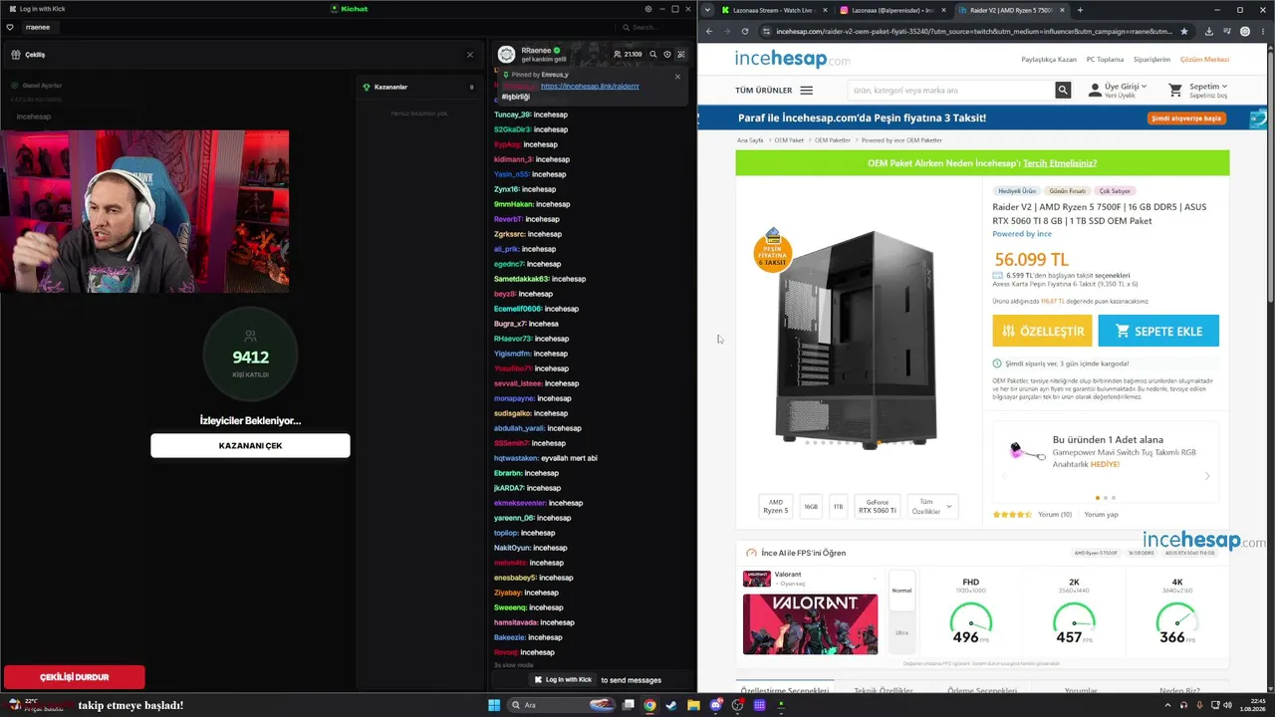
Task: Click the product search magnifier button
Action: 1063,91
